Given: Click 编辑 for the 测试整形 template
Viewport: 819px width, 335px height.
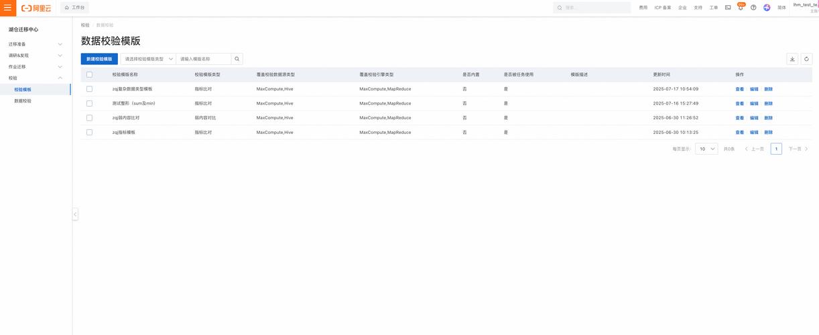Looking at the screenshot, I should tap(754, 103).
